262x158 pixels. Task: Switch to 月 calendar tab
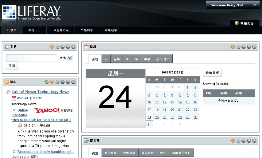point(127,59)
